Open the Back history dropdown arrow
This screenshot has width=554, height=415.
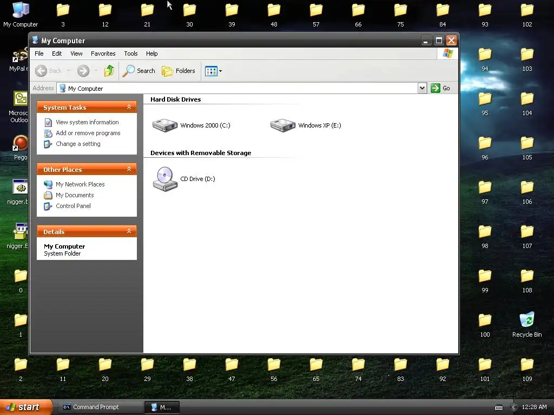(x=69, y=71)
